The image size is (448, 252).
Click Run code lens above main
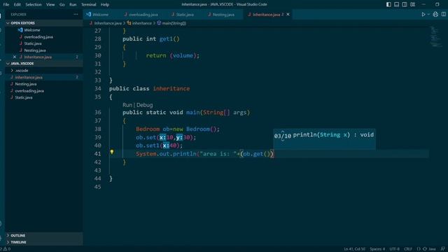(127, 105)
